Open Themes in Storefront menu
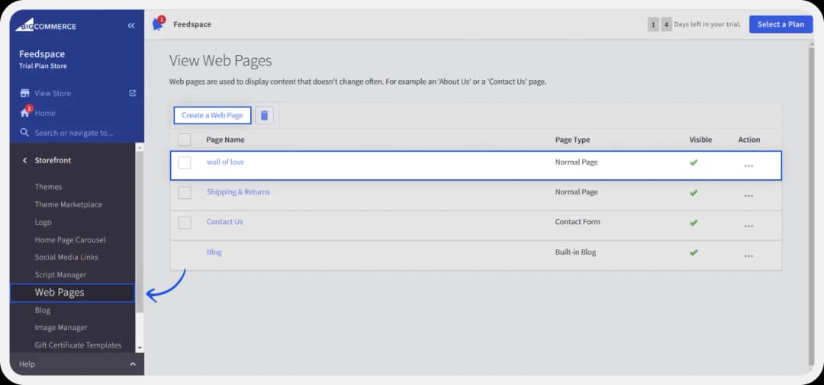This screenshot has height=385, width=824. point(48,187)
